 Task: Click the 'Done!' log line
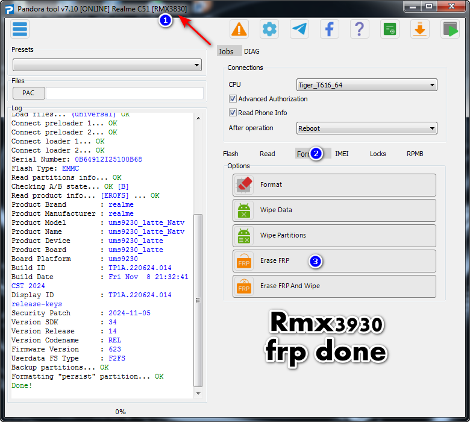point(22,385)
